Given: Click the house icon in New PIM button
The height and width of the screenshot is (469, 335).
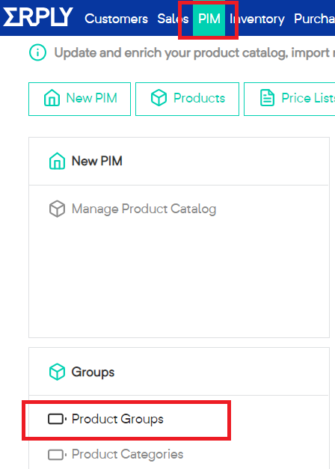Looking at the screenshot, I should point(52,98).
